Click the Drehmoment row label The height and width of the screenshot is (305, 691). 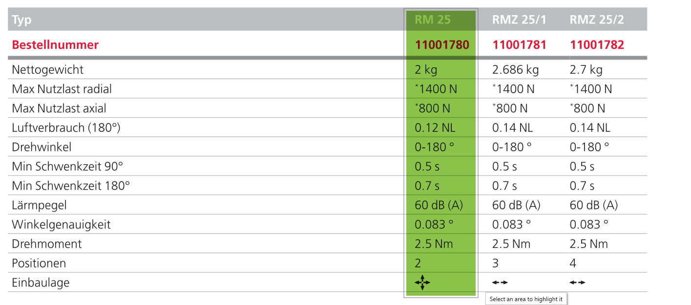pos(47,244)
